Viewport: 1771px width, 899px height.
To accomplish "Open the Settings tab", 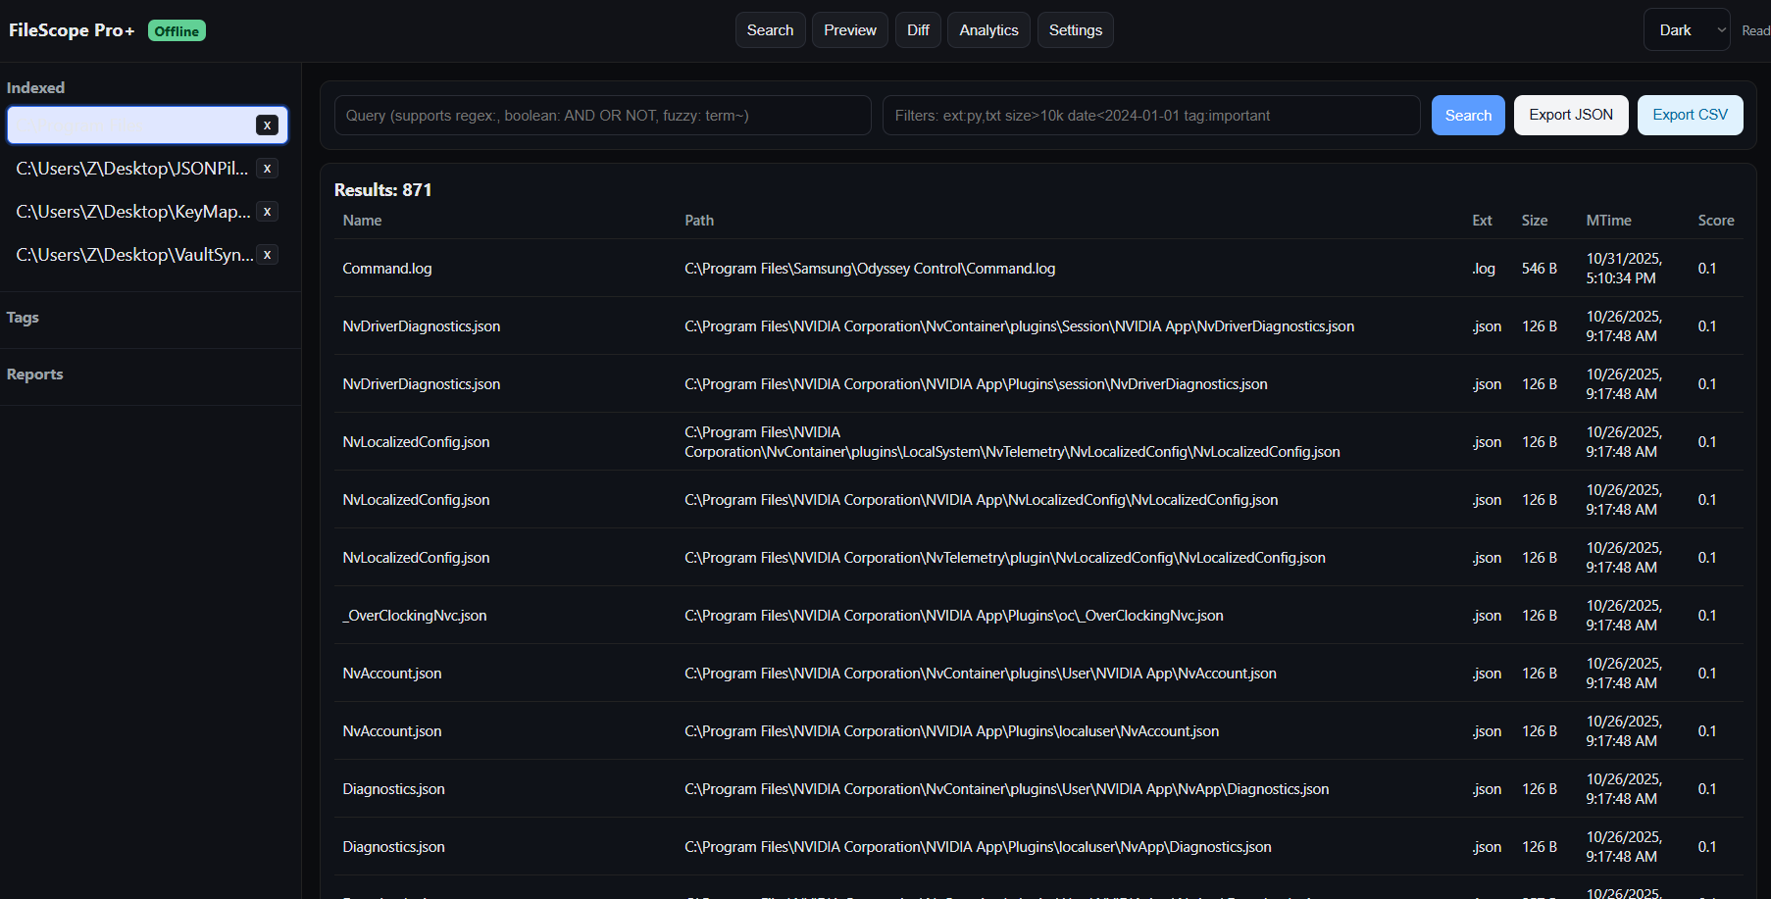I will point(1076,30).
